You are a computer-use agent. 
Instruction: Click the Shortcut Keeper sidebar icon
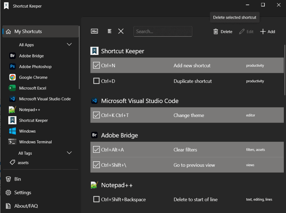tap(12, 120)
